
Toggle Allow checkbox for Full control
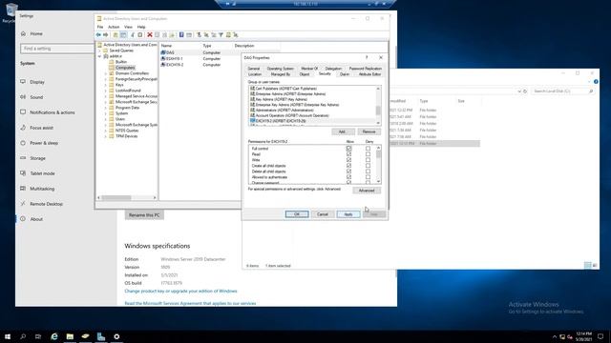click(348, 149)
